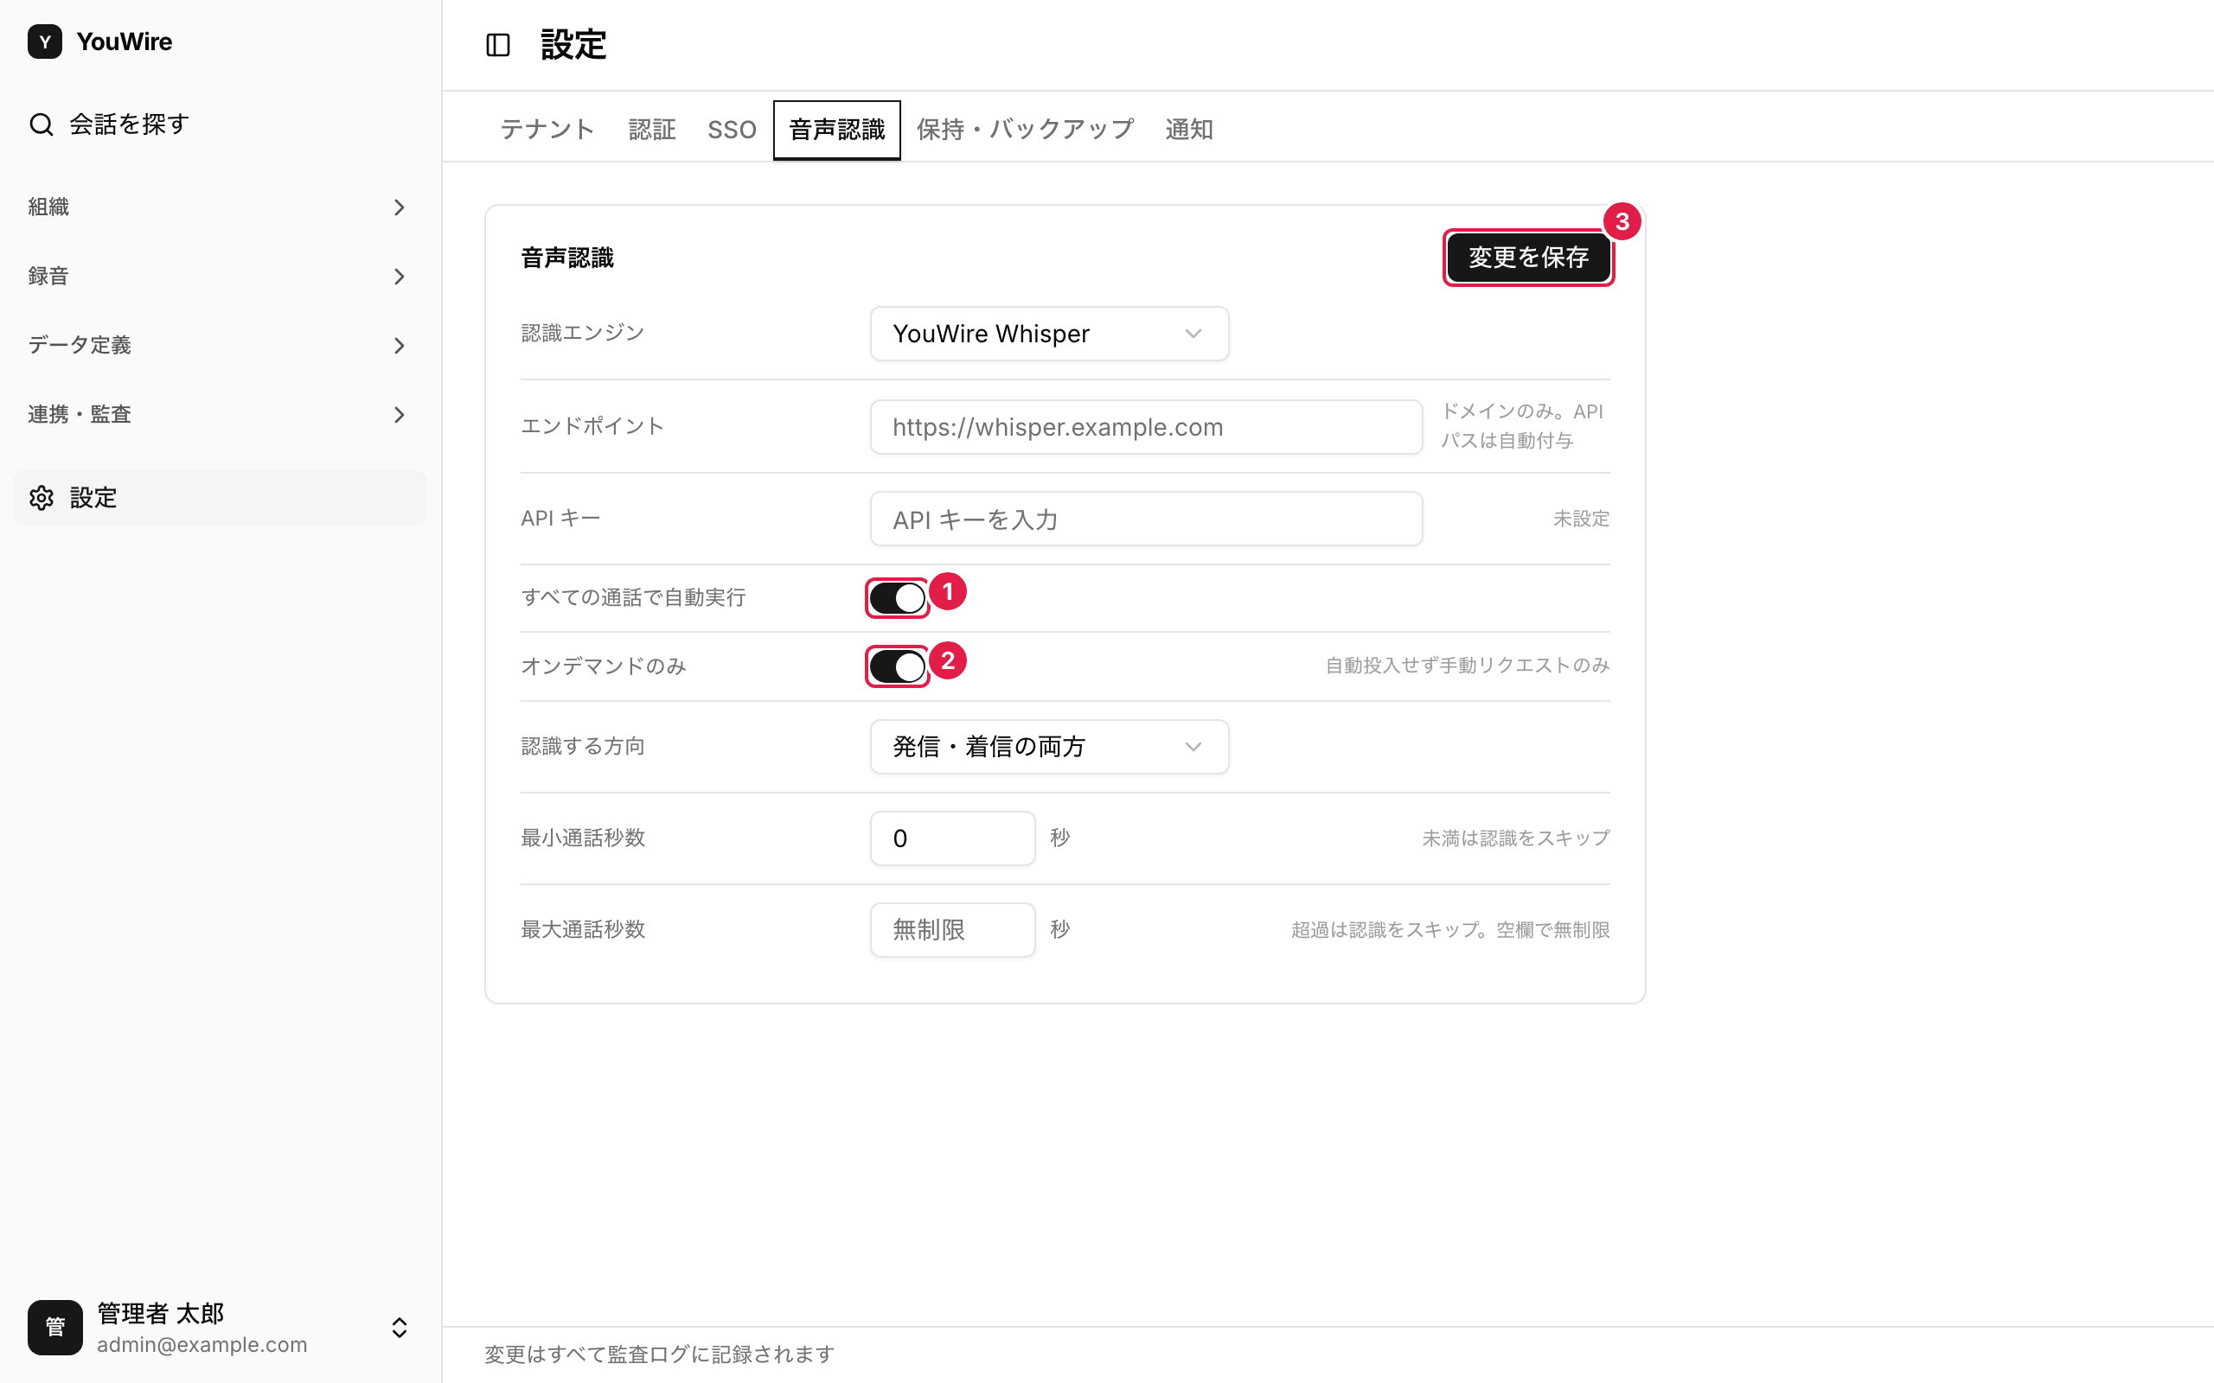The height and width of the screenshot is (1383, 2214).
Task: Open 会話を探す search
Action: coord(220,124)
